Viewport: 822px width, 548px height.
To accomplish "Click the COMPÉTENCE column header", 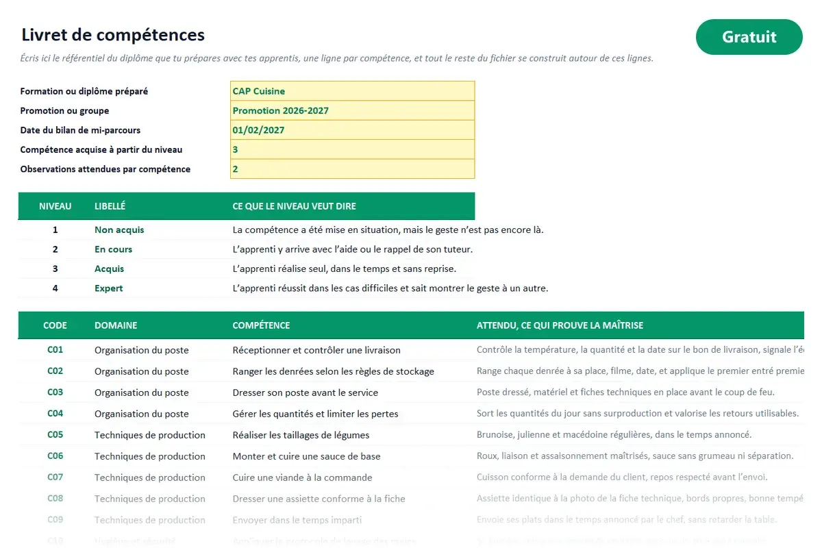I will pyautogui.click(x=261, y=325).
